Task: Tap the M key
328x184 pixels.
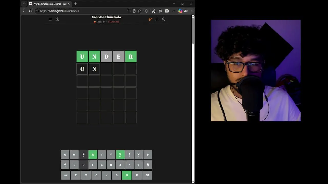Action: coord(137,175)
